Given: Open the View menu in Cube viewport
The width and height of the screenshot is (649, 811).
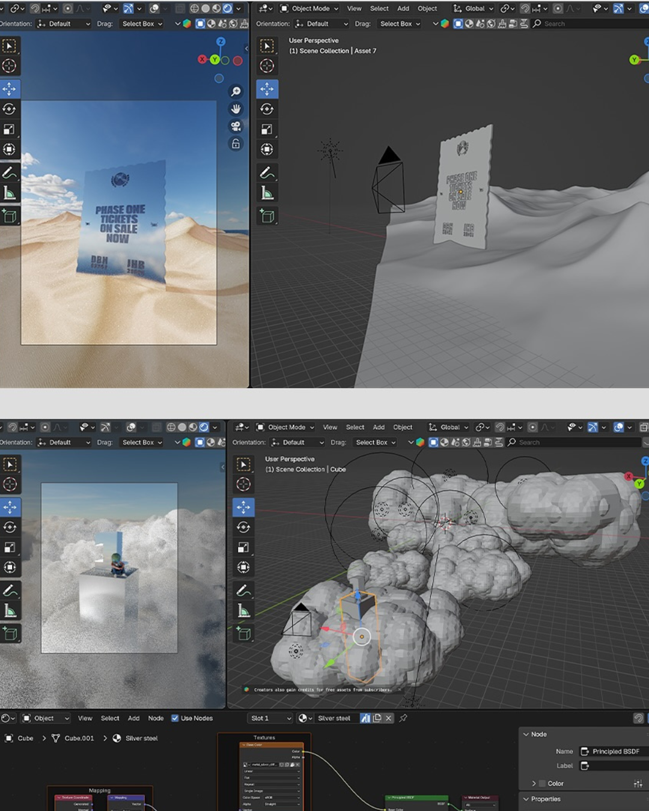Looking at the screenshot, I should tap(330, 427).
